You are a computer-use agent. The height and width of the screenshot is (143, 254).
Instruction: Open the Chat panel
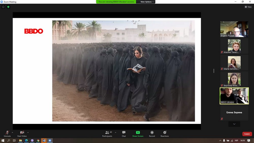point(124,134)
